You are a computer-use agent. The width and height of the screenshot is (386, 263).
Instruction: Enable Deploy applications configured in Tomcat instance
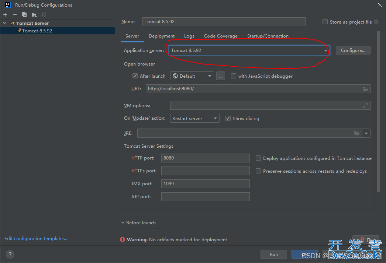(x=258, y=158)
